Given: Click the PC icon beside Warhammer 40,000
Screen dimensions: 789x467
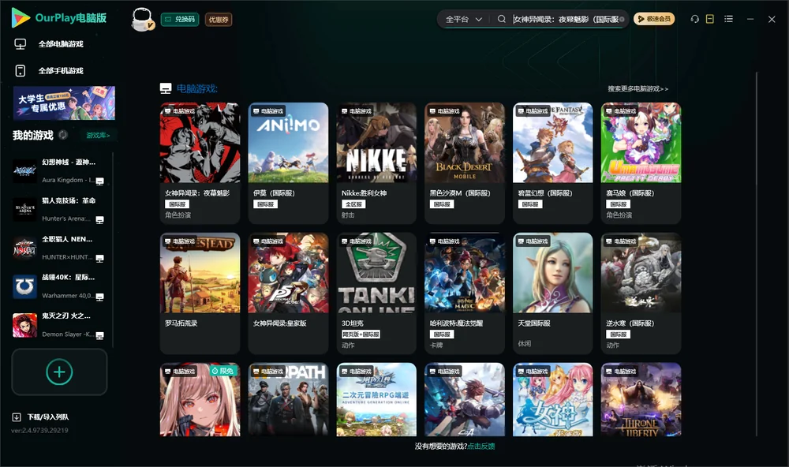Looking at the screenshot, I should click(99, 297).
